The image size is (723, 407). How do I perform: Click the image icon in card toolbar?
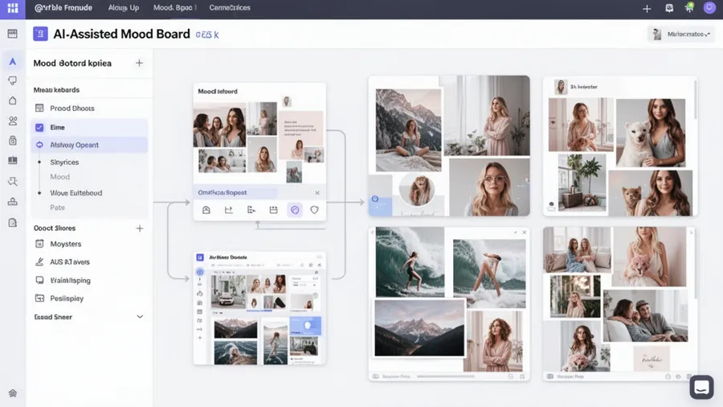[206, 210]
